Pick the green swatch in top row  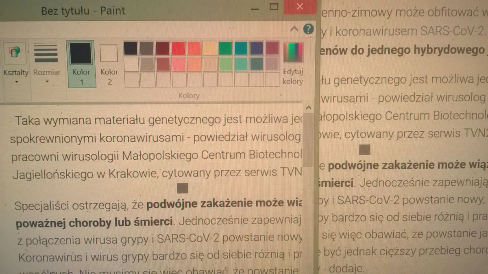[225, 48]
